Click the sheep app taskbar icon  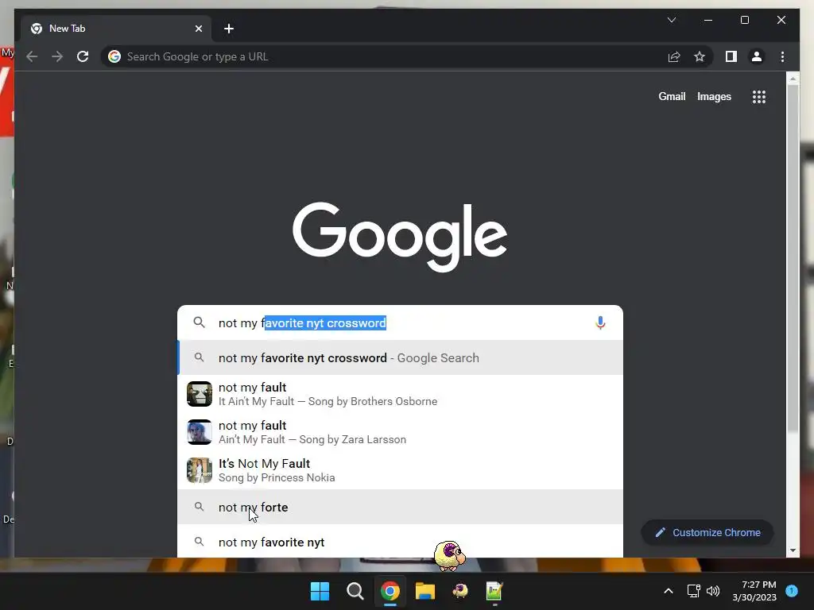click(x=460, y=591)
